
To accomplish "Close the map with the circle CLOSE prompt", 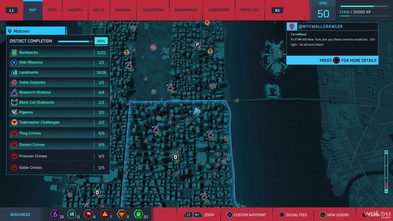I will [x=372, y=215].
